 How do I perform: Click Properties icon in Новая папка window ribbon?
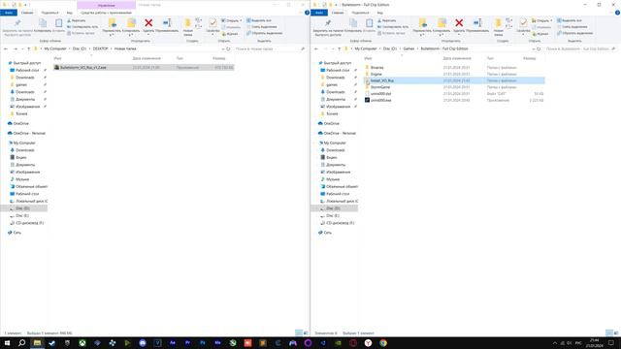tap(212, 22)
